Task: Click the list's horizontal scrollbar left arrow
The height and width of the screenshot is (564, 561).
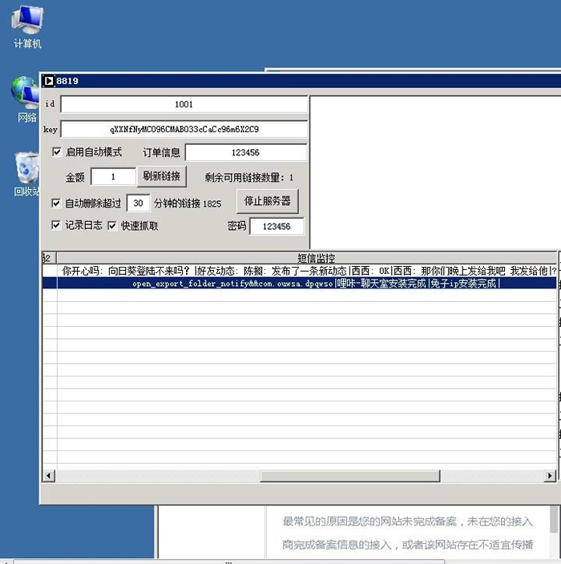Action: (x=48, y=477)
